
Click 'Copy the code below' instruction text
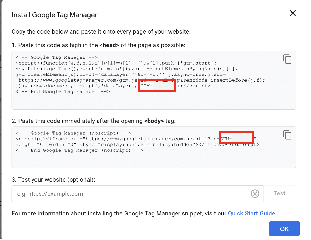tap(101, 32)
